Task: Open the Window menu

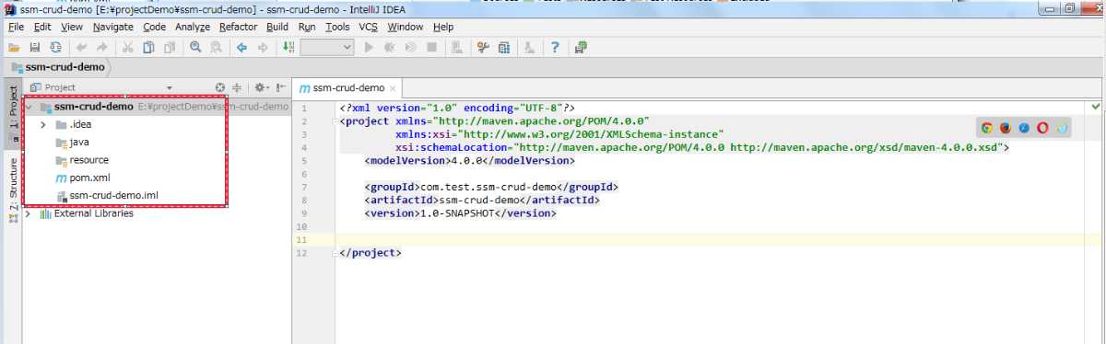Action: click(406, 27)
